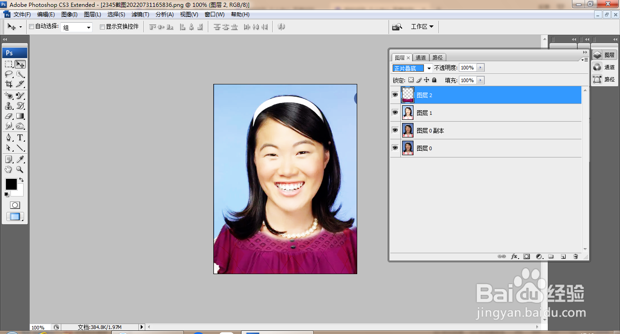
Task: Hide 图层 2 visibility eye
Action: pos(395,95)
